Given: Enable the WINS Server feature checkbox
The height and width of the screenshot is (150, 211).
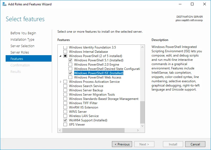Looking at the screenshot, I should [65, 112].
